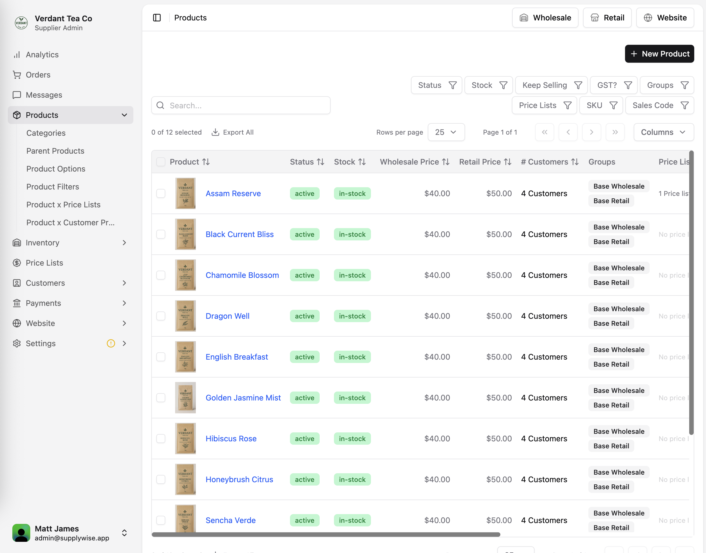Click the Export All download icon
The image size is (706, 553).
(215, 132)
